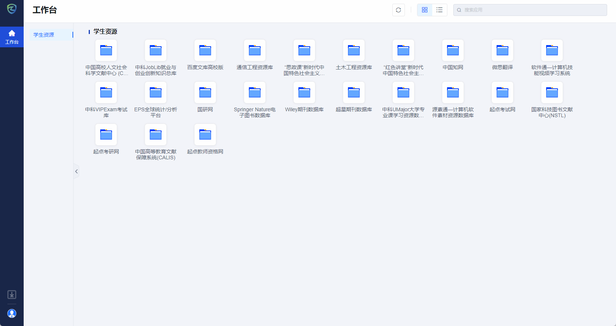The width and height of the screenshot is (616, 326).
Task: Click the 起点考研网 label
Action: (106, 152)
